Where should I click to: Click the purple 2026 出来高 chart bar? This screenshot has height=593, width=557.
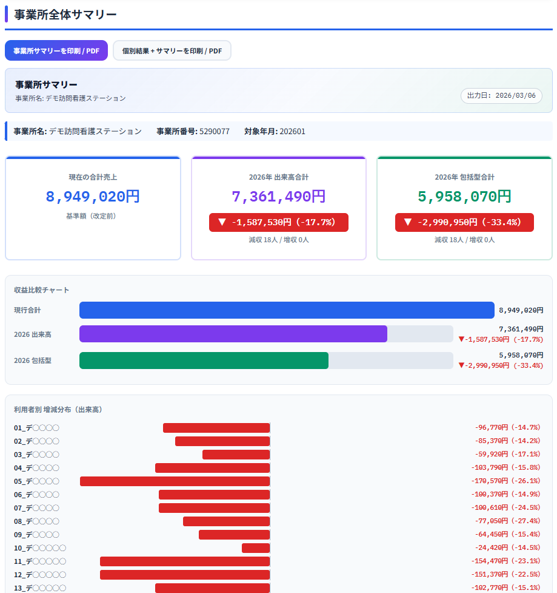click(233, 334)
